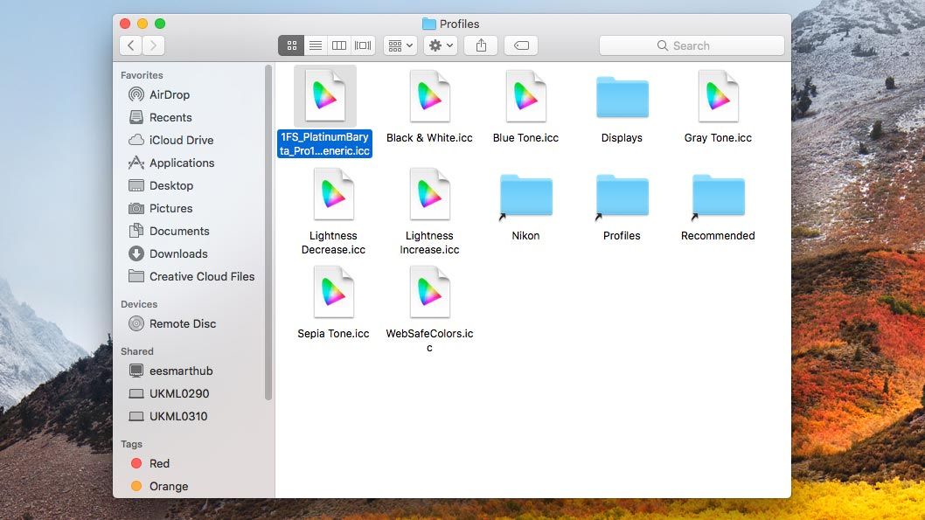Select the Red tag in the sidebar
Viewport: 925px width, 520px height.
point(159,463)
